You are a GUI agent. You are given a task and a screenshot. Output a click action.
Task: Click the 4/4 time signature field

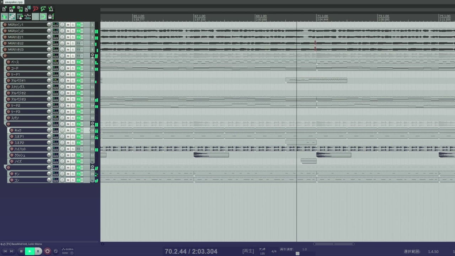tap(274, 251)
